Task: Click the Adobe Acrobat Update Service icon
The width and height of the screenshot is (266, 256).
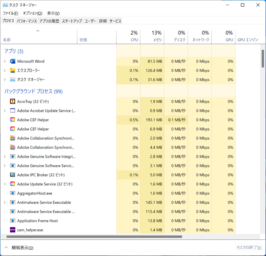Action: 13,111
